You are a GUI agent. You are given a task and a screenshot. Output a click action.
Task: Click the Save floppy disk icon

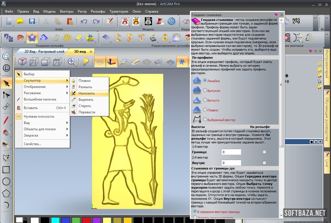pos(32,21)
